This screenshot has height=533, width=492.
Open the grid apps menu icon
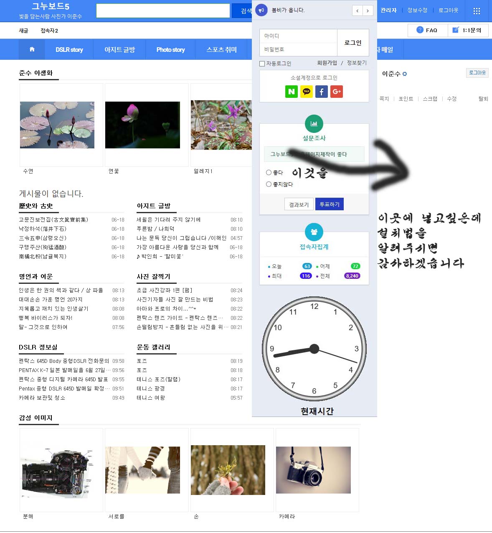point(477,11)
